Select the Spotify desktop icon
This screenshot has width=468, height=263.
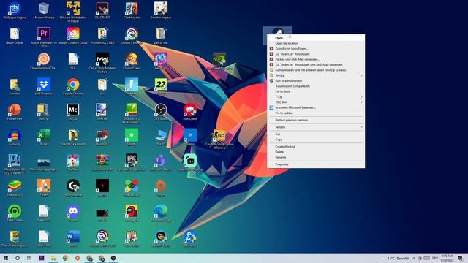pos(132,137)
